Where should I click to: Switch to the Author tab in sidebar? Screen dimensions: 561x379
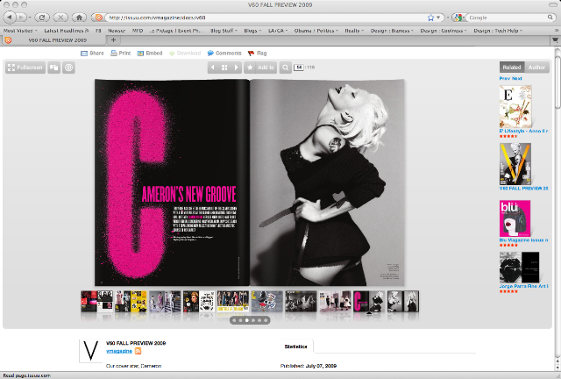point(536,68)
